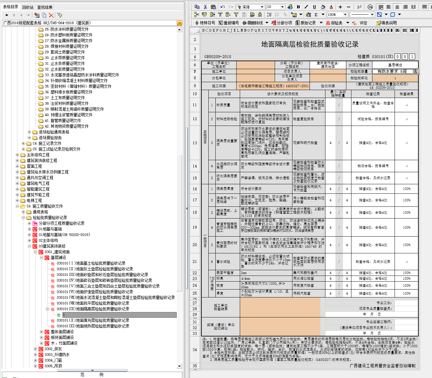Select 030101(Ⅰ)地面基土检验批质量验收记录
The width and height of the screenshot is (432, 378).
pyautogui.click(x=91, y=263)
